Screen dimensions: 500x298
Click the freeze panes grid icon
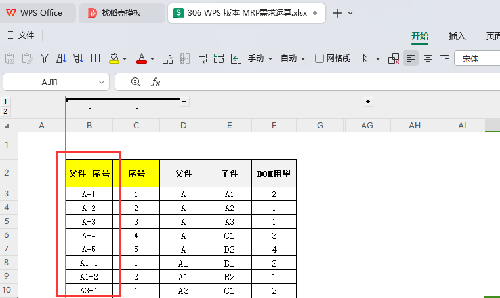tap(95, 58)
